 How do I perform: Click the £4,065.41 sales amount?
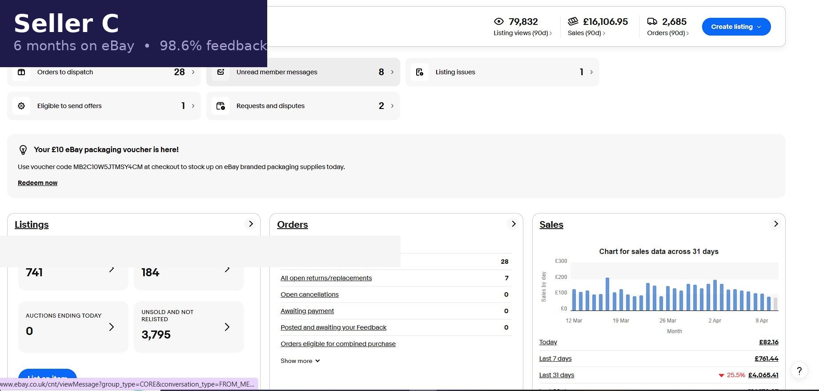tap(763, 375)
